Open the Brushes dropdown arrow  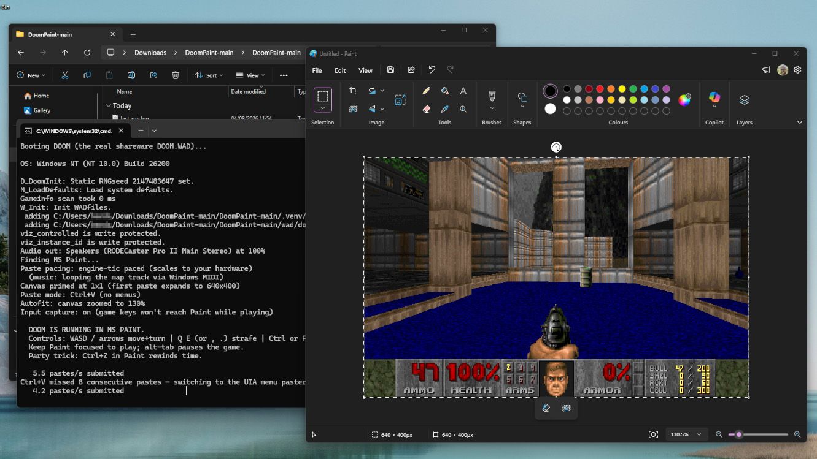point(492,108)
